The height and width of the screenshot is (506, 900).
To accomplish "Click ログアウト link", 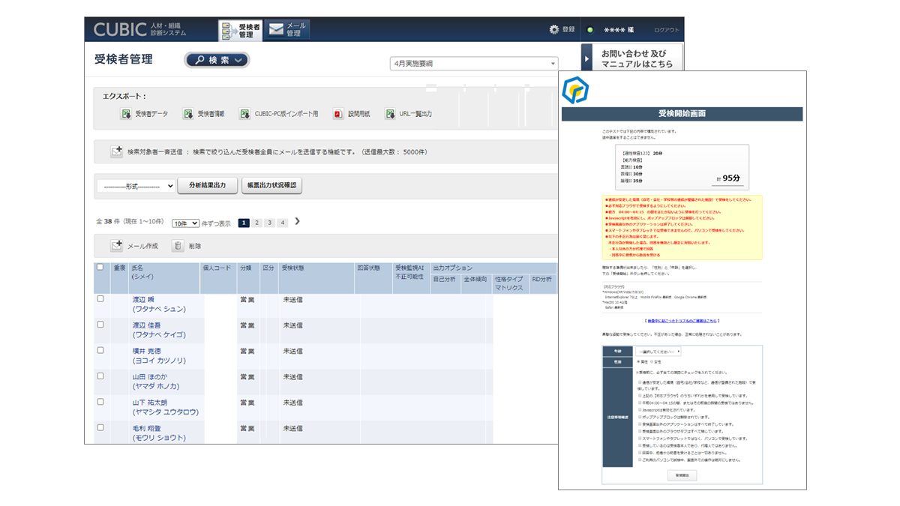I will (666, 30).
